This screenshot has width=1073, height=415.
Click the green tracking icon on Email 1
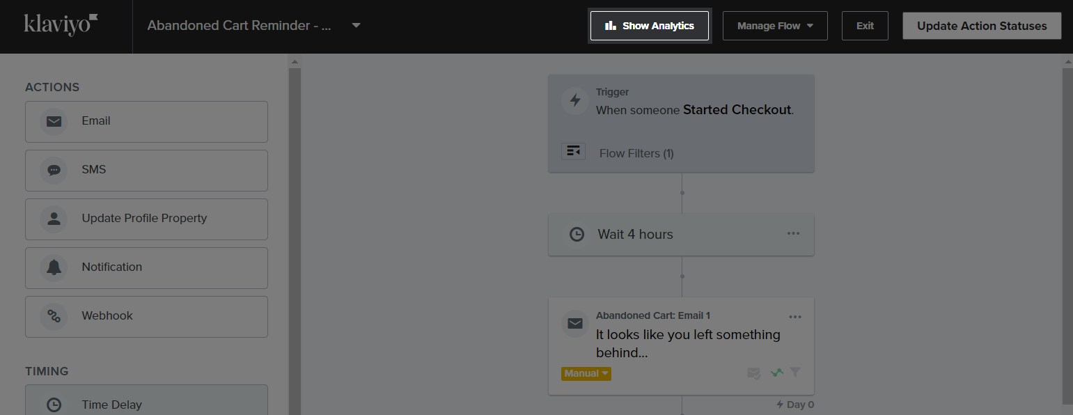776,373
